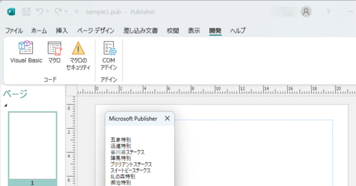Switch to the 校閲 tab
The image size is (356, 186).
[173, 31]
